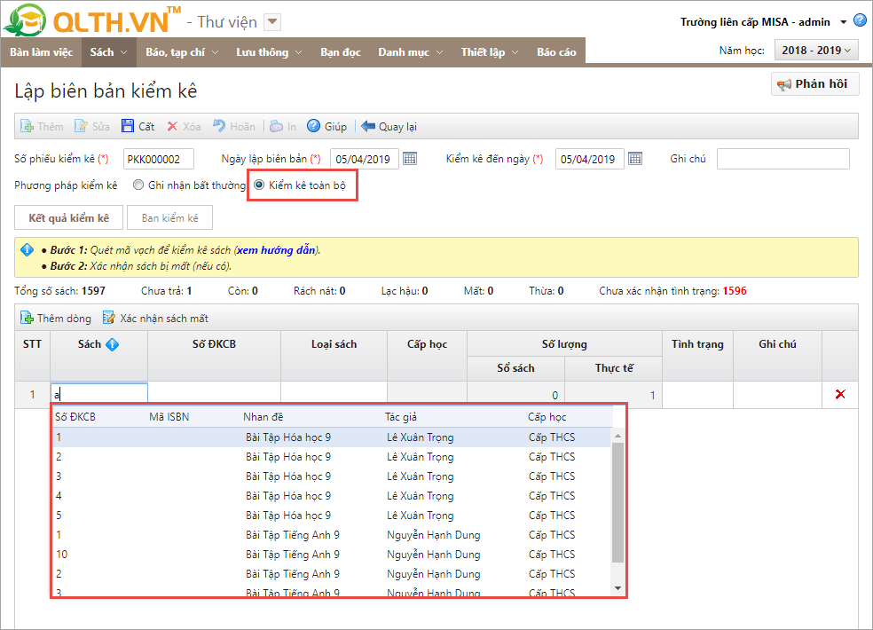Switch to Kết quả kiểm kê tab

tap(68, 217)
